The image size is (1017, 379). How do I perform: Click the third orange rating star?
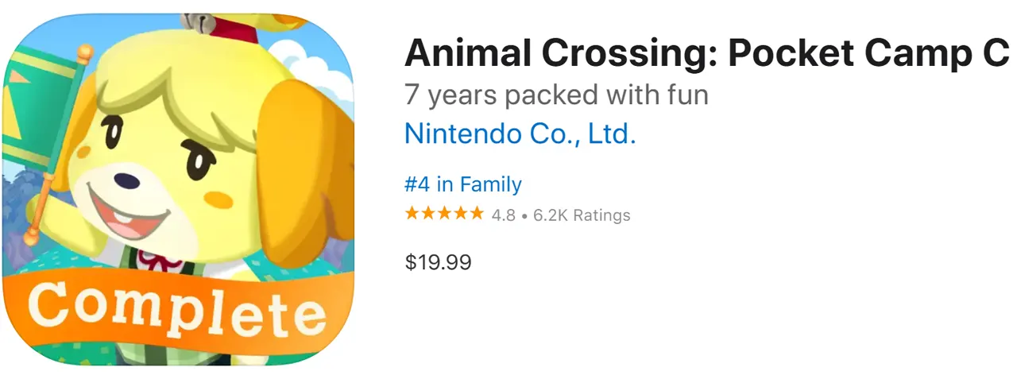coord(444,213)
